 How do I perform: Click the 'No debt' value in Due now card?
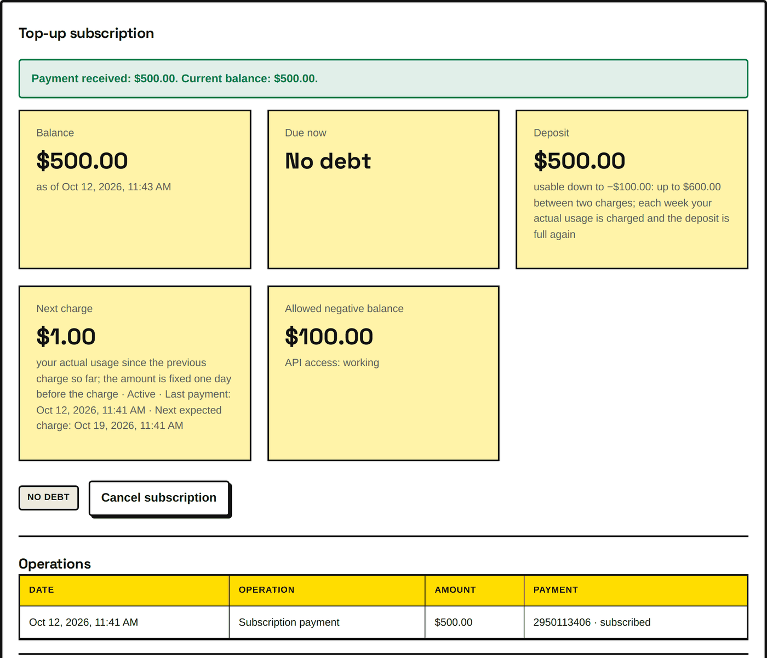328,161
